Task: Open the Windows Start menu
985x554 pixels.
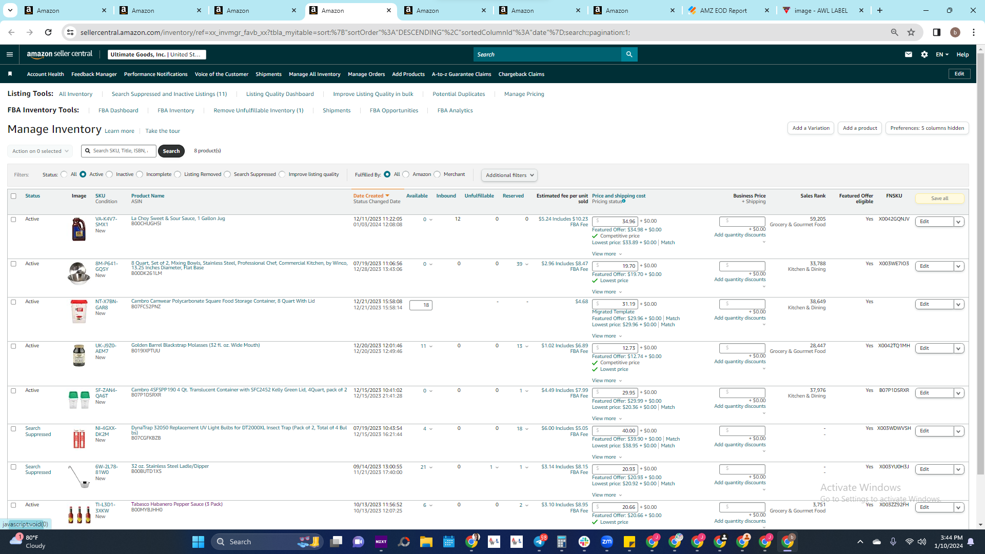Action: [198, 542]
